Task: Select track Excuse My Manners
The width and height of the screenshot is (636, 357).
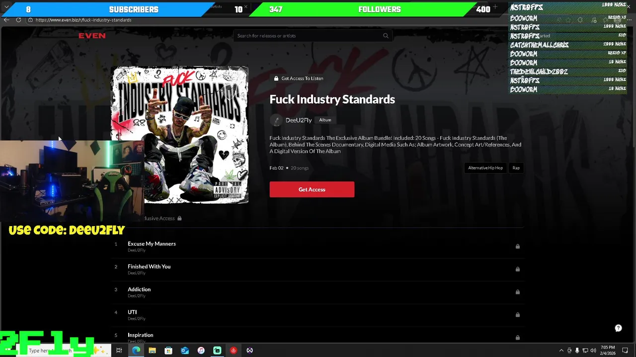Action: pyautogui.click(x=152, y=243)
